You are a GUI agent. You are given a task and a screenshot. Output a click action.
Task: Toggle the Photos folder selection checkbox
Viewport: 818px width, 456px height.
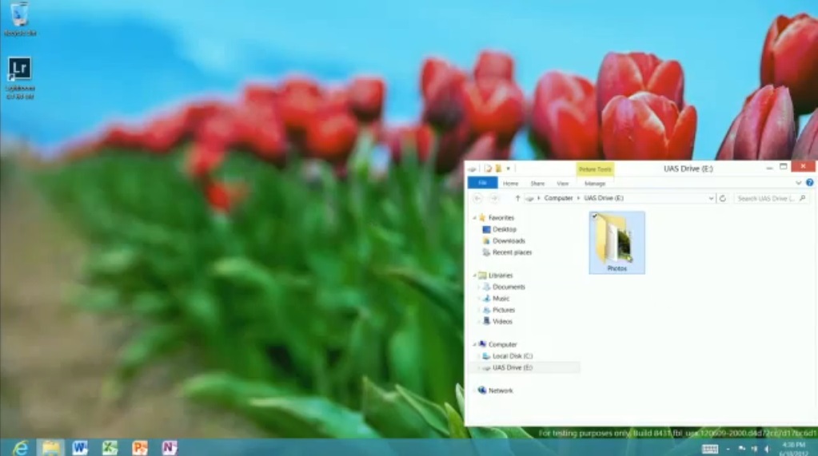(x=595, y=216)
